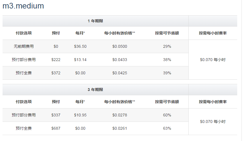This screenshot has width=248, height=141.
Task: Click 按需每小时费率 header in 3-year table
Action: tap(213, 102)
